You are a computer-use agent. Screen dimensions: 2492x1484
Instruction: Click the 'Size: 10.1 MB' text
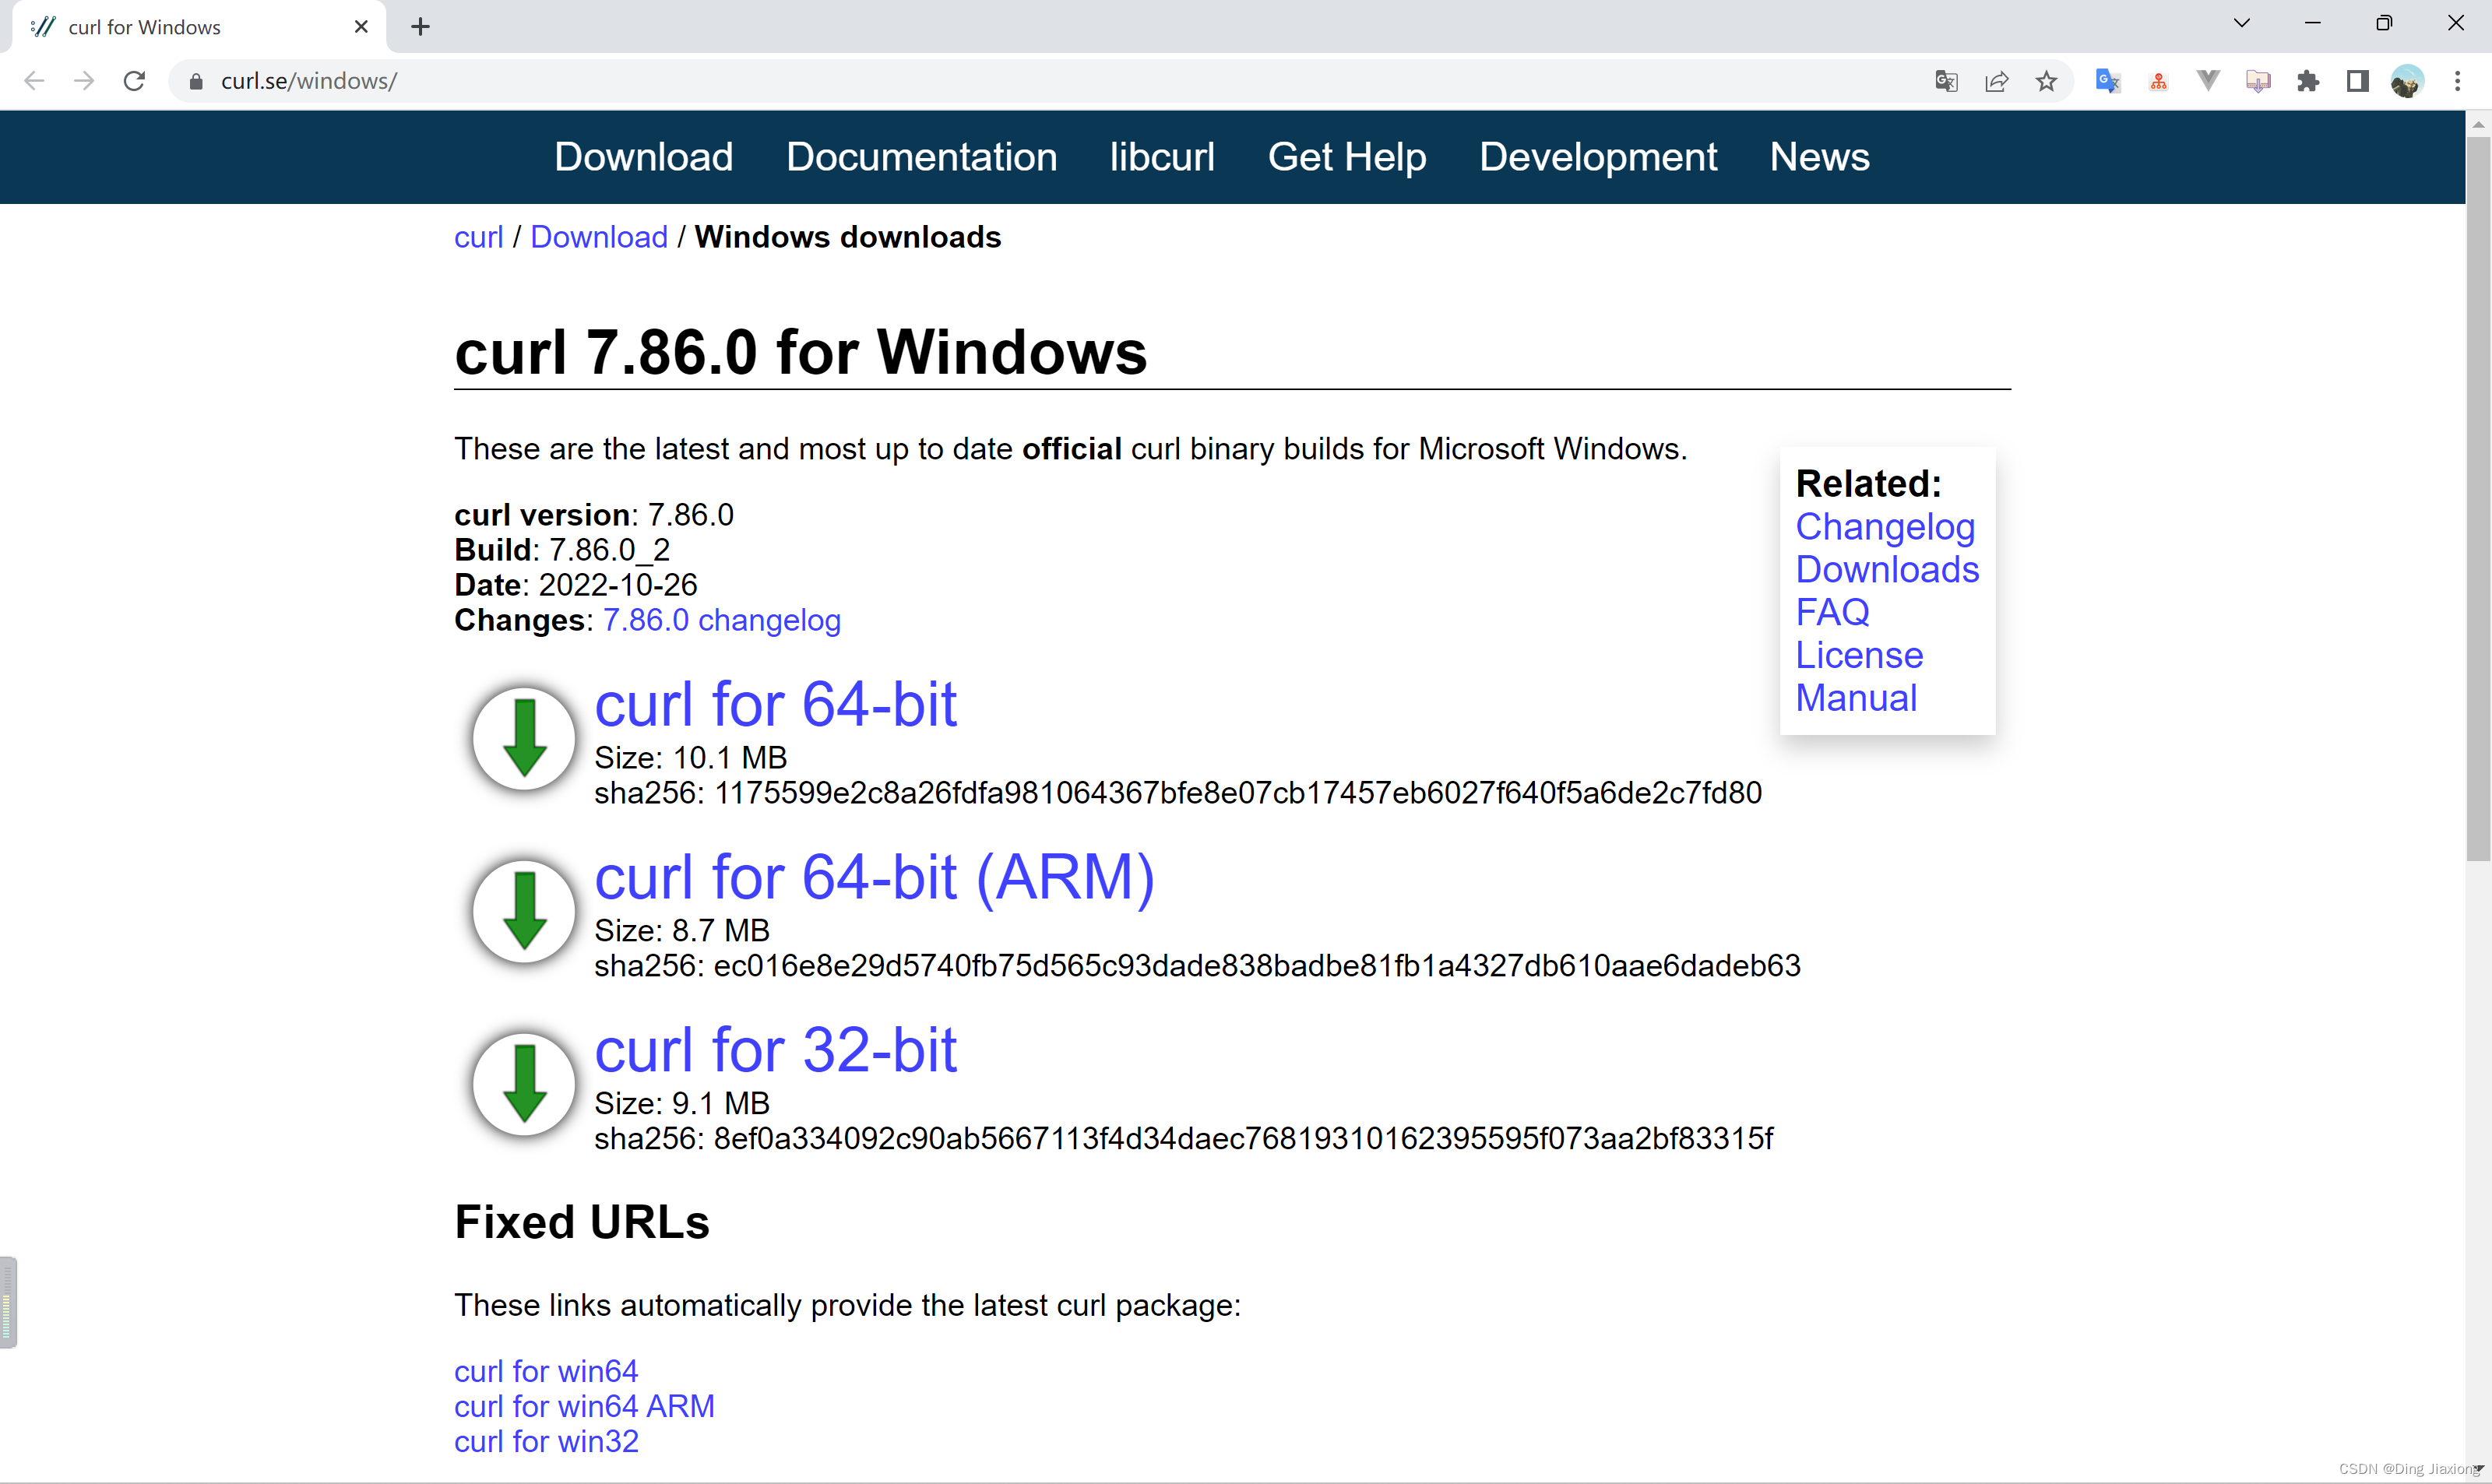coord(691,758)
